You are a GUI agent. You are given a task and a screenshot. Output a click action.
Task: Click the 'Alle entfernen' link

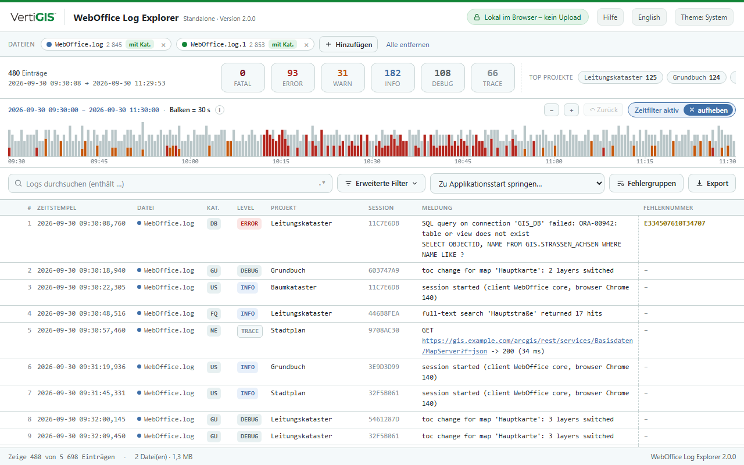[x=408, y=45]
